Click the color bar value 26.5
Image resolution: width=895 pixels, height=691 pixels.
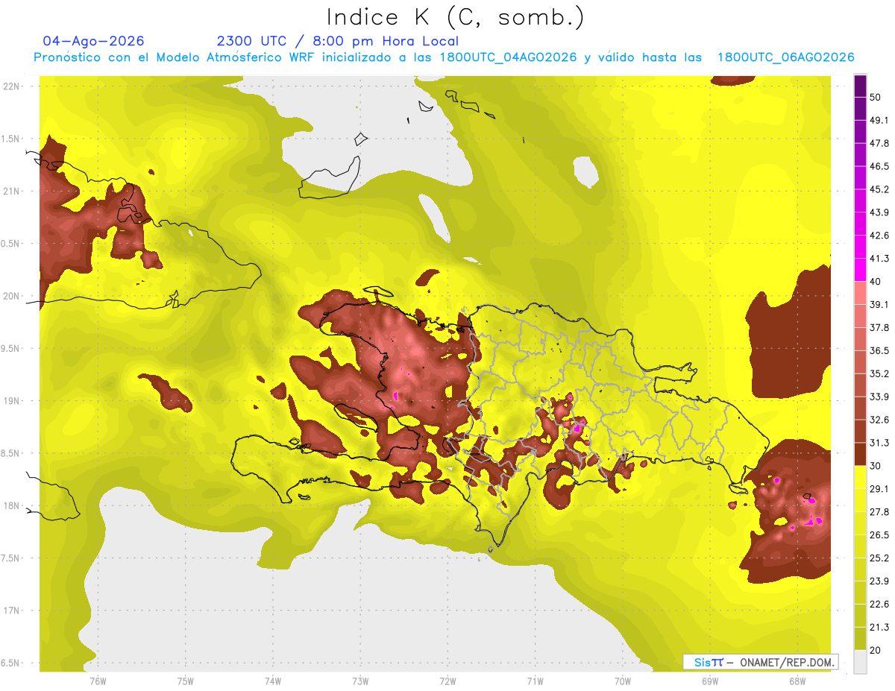[879, 535]
